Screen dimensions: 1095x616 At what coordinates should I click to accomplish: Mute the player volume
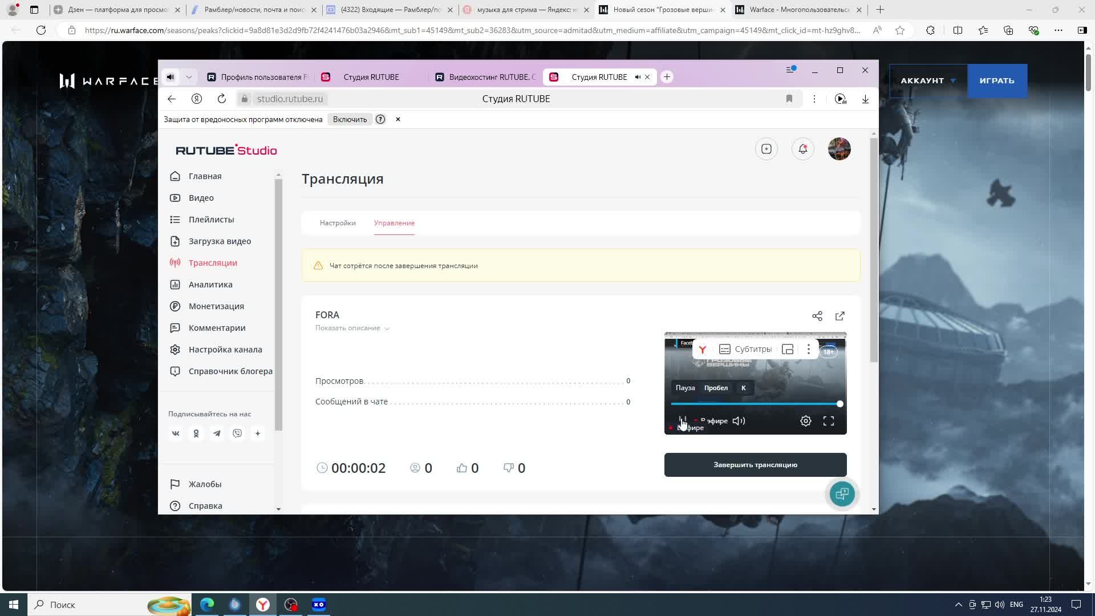click(739, 421)
